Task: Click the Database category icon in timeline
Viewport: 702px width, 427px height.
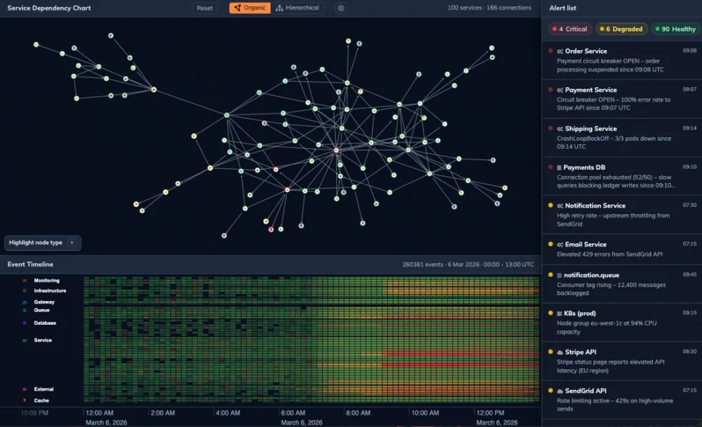Action: tap(25, 323)
